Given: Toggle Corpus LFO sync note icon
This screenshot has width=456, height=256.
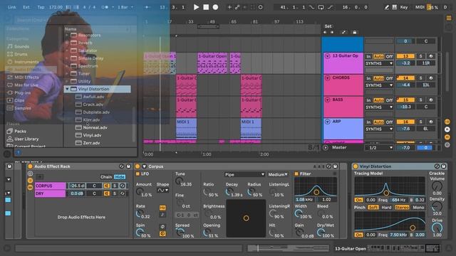Looking at the screenshot, I should [x=162, y=215].
